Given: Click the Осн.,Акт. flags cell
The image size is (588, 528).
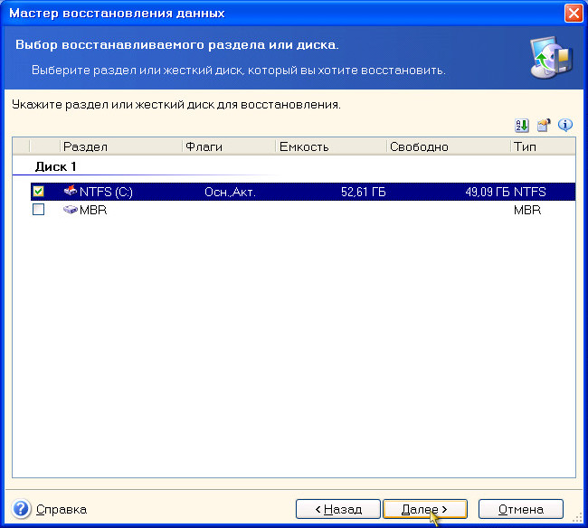Looking at the screenshot, I should [x=230, y=193].
